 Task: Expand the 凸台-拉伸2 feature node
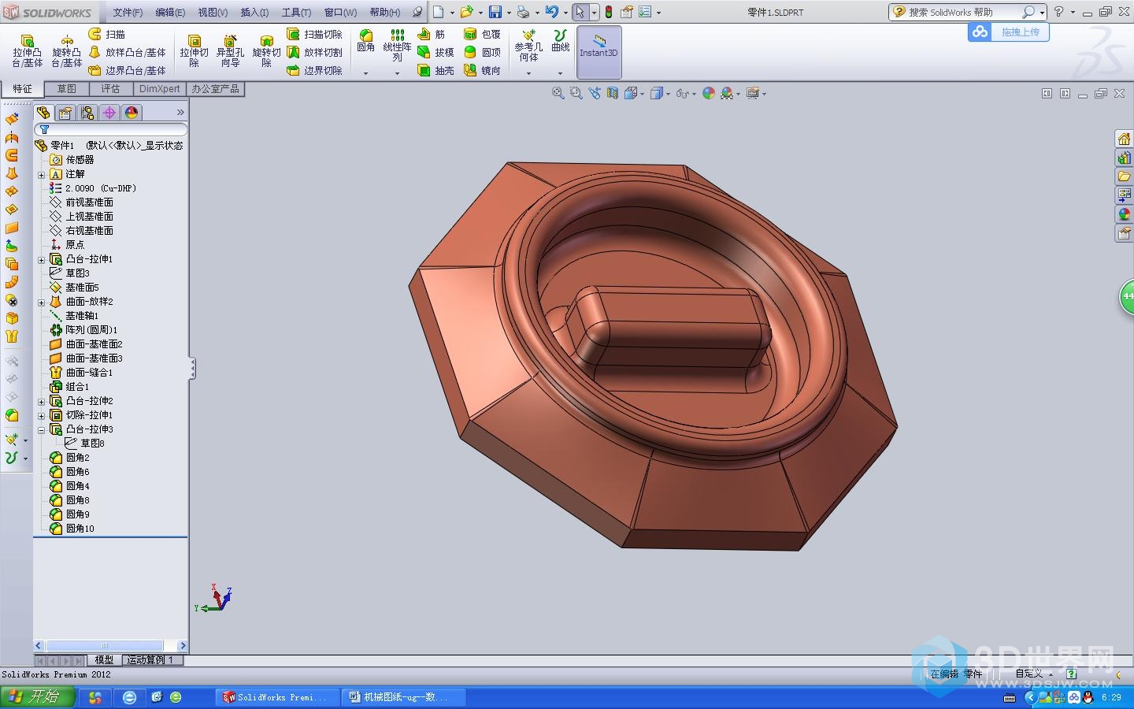42,401
